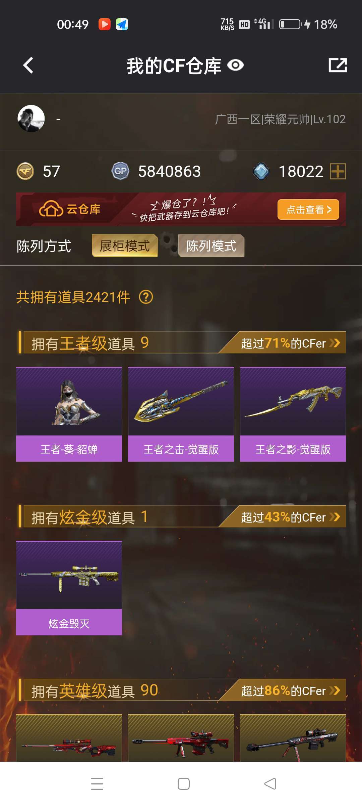Select 陈列模式 display mode
The width and height of the screenshot is (362, 806).
pyautogui.click(x=211, y=246)
